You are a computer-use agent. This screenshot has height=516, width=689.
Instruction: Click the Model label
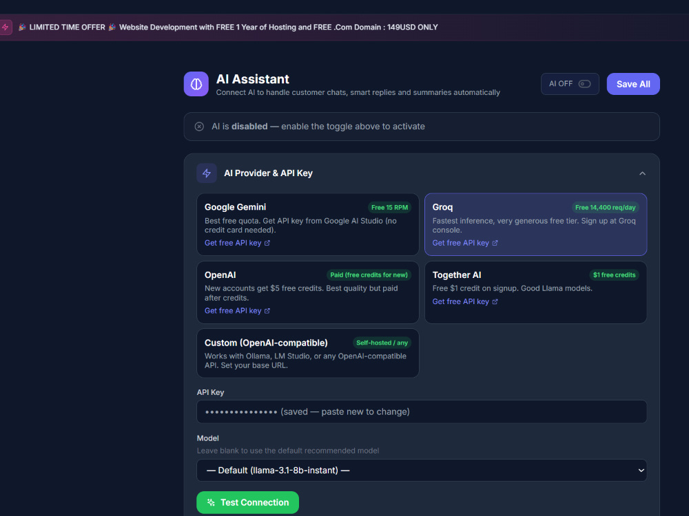(x=208, y=438)
